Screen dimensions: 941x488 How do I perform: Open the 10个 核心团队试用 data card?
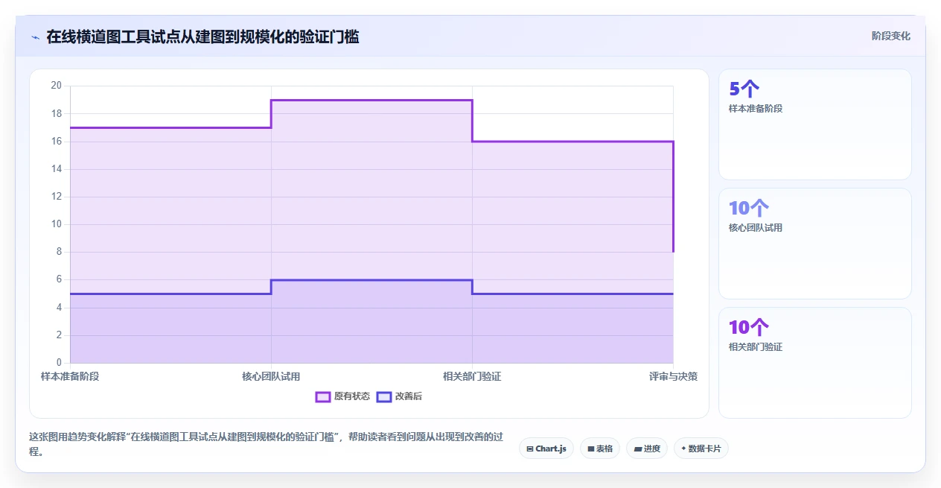coord(815,244)
